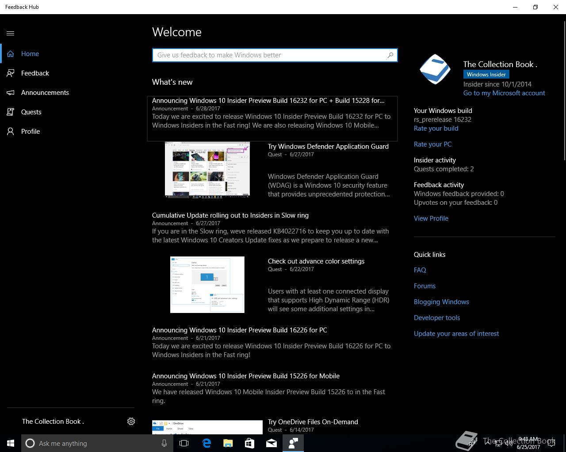The image size is (566, 452).
Task: Open the hamburger navigation menu
Action: click(11, 33)
